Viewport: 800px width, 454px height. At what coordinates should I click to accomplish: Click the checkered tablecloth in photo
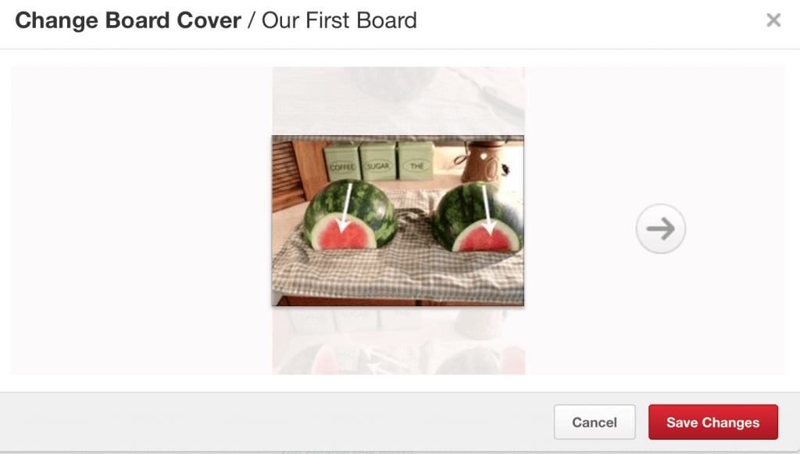pos(398,270)
